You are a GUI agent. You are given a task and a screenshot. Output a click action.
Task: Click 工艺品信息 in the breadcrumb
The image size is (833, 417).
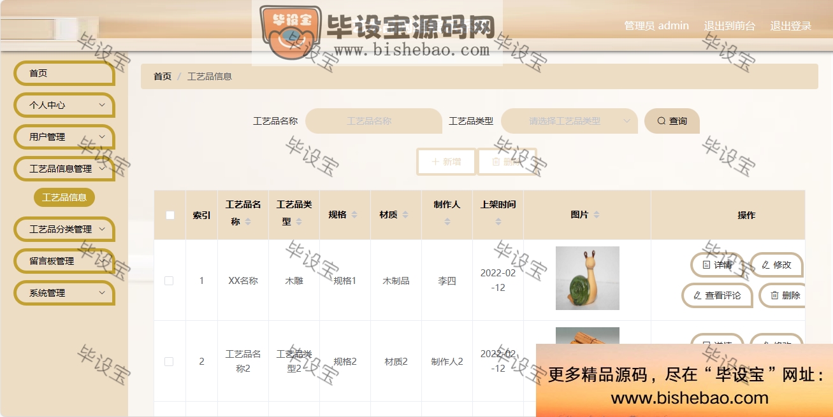pos(210,76)
